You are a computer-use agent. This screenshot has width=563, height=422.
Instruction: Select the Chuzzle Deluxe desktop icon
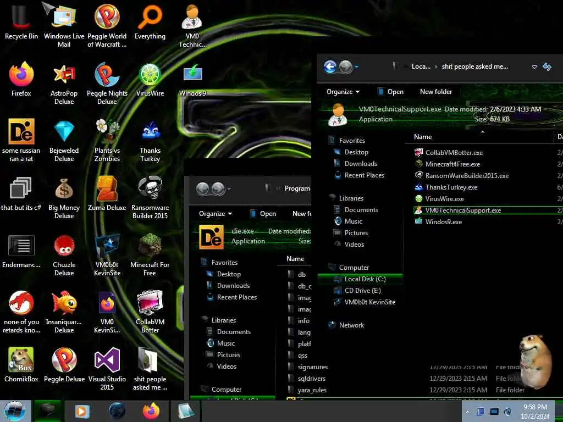64,255
